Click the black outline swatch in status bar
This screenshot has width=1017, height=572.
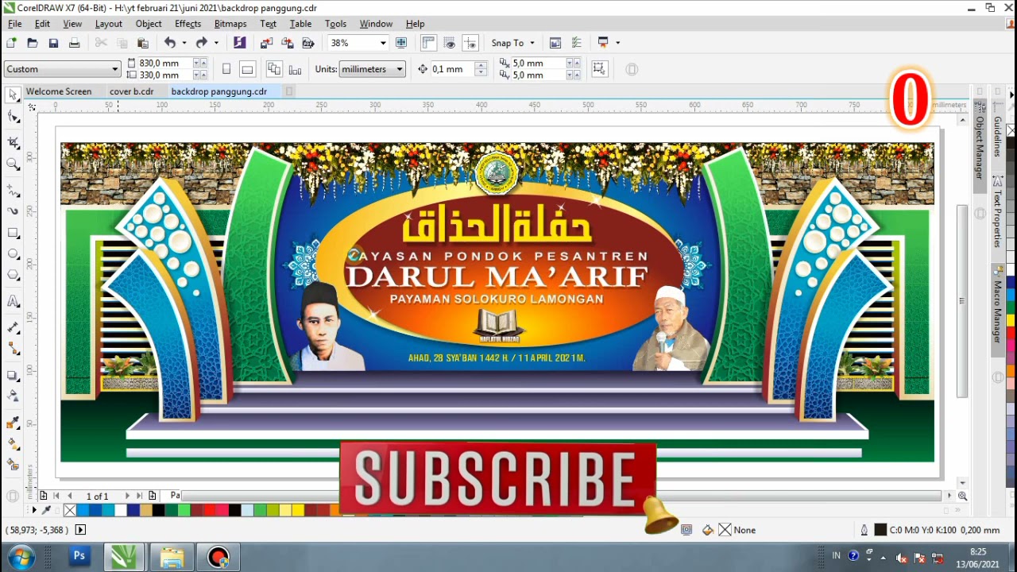point(880,530)
